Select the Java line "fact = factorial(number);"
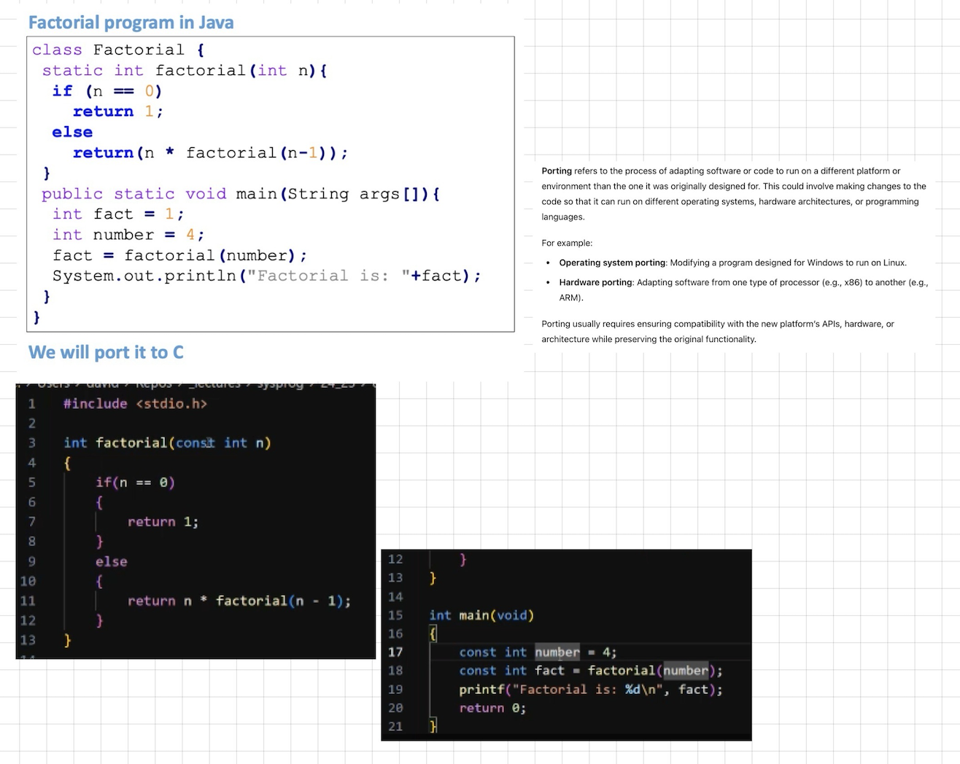Image resolution: width=960 pixels, height=764 pixels. [x=179, y=255]
